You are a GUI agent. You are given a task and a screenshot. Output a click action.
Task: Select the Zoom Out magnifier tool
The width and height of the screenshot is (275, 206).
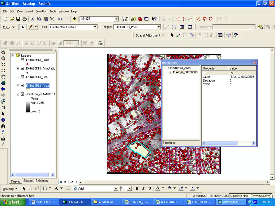tap(3, 58)
